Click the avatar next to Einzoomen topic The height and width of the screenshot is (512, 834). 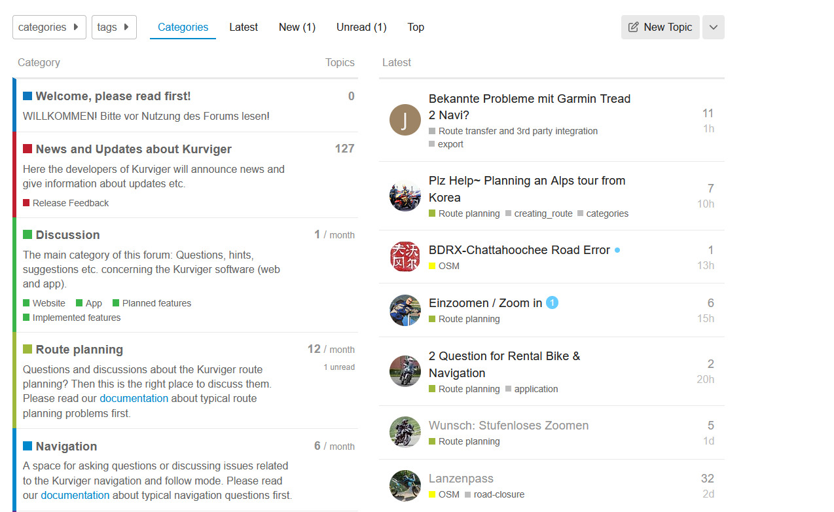click(x=405, y=310)
